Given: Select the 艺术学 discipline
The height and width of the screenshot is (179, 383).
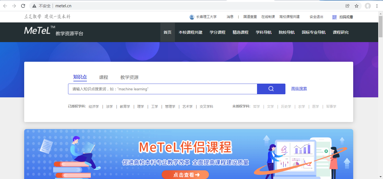Looking at the screenshot, I should [x=188, y=107].
